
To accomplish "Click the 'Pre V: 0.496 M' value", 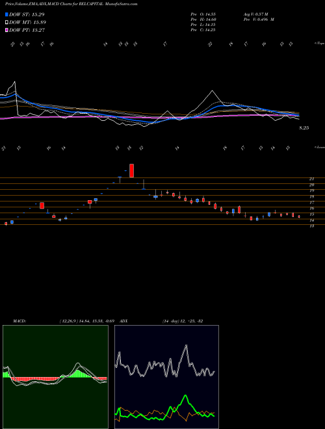I will click(x=259, y=19).
